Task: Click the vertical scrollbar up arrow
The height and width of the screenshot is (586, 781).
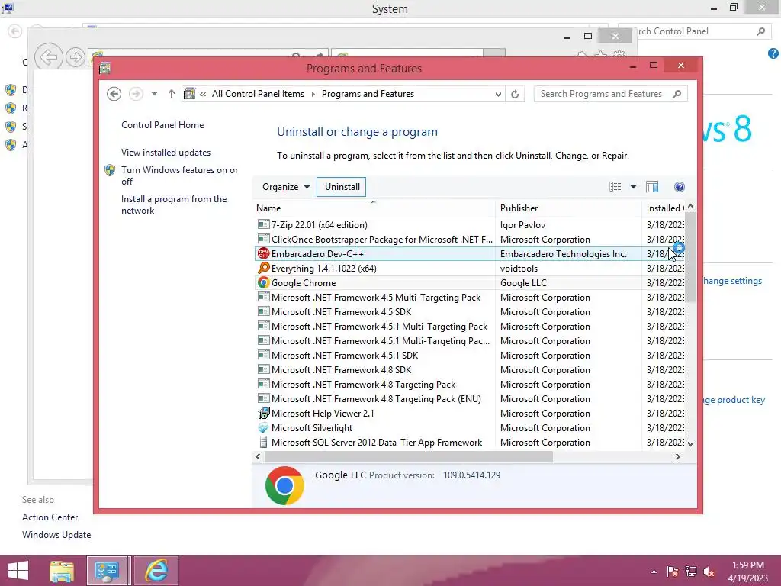Action: pyautogui.click(x=690, y=206)
